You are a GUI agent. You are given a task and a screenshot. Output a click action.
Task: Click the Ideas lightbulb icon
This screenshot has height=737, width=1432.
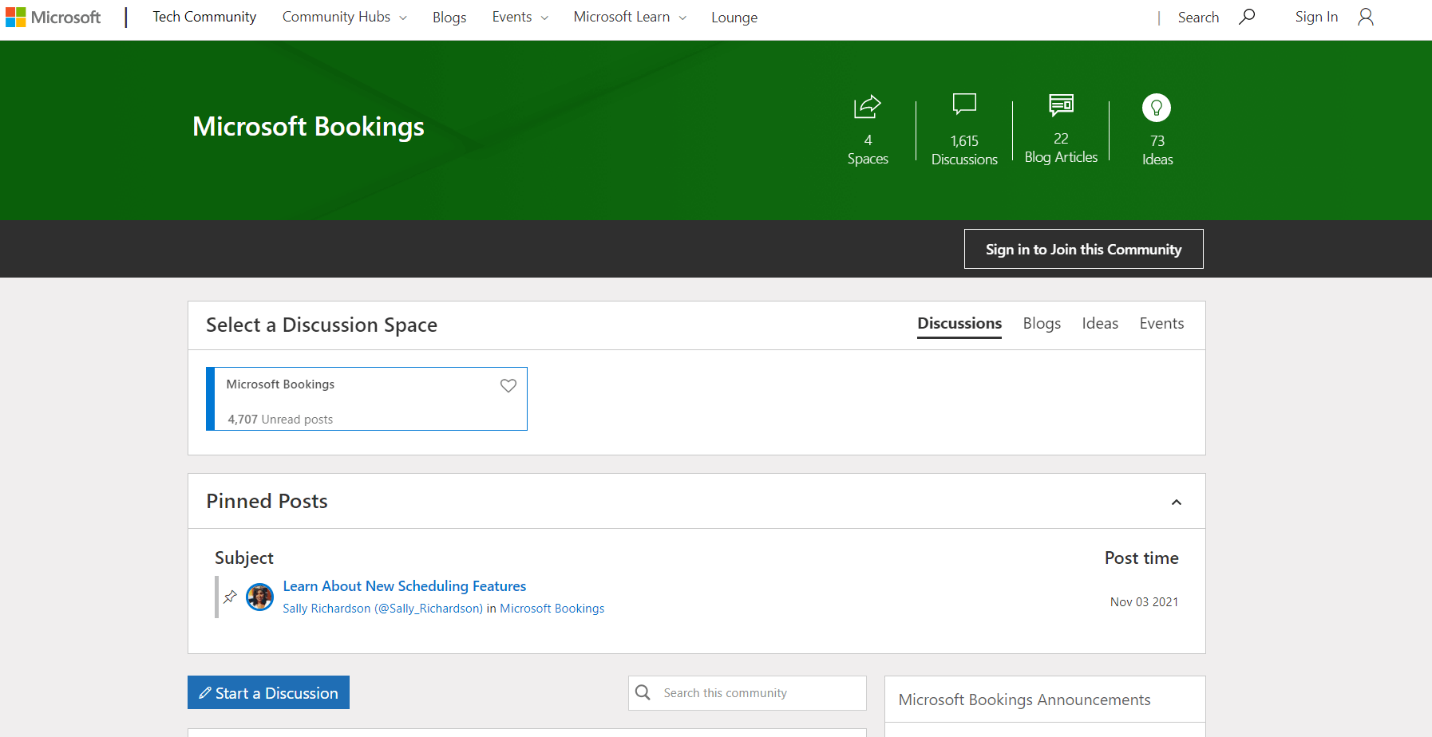pos(1157,108)
